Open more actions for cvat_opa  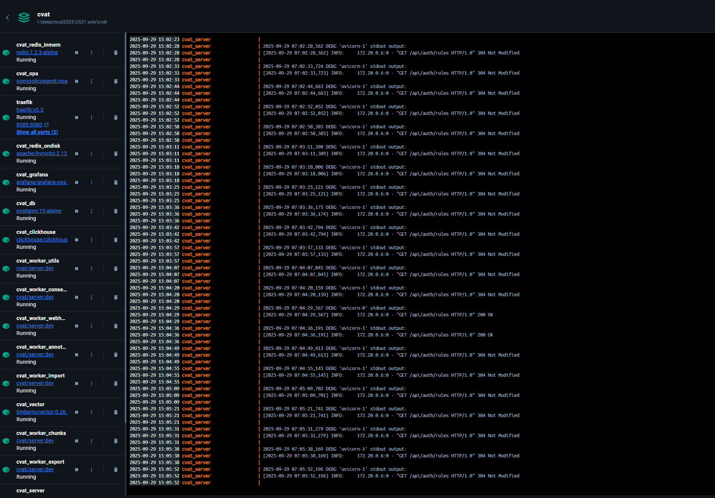point(92,81)
